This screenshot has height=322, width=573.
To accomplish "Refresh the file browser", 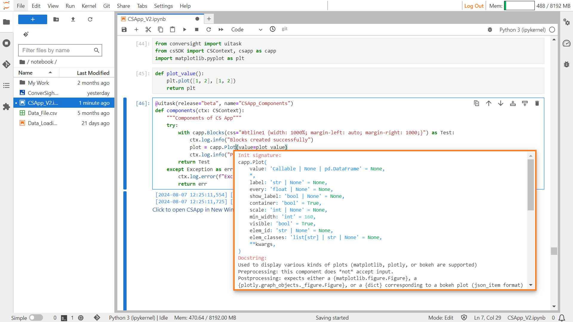I will 90,19.
